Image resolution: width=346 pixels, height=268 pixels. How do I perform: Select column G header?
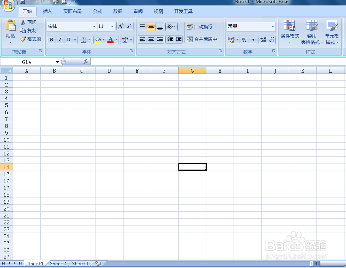coord(192,71)
